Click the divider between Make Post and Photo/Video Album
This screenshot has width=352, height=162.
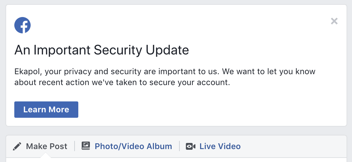tap(75, 146)
